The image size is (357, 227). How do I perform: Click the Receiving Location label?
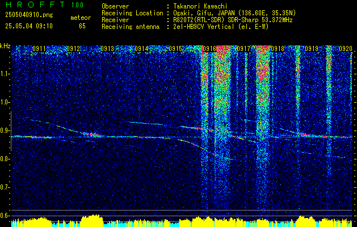click(x=132, y=13)
